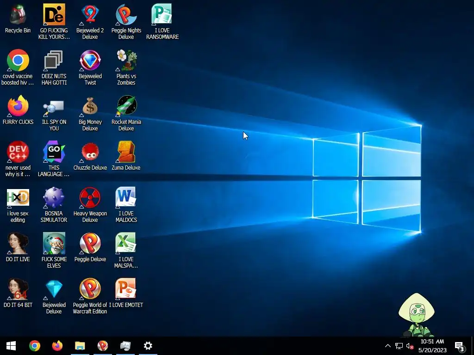Open the Action Center notifications
Viewport: 474px width, 355px height.
[460, 346]
